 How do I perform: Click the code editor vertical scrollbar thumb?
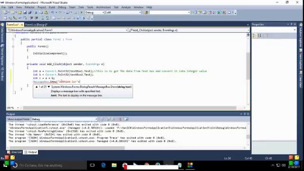(248, 66)
